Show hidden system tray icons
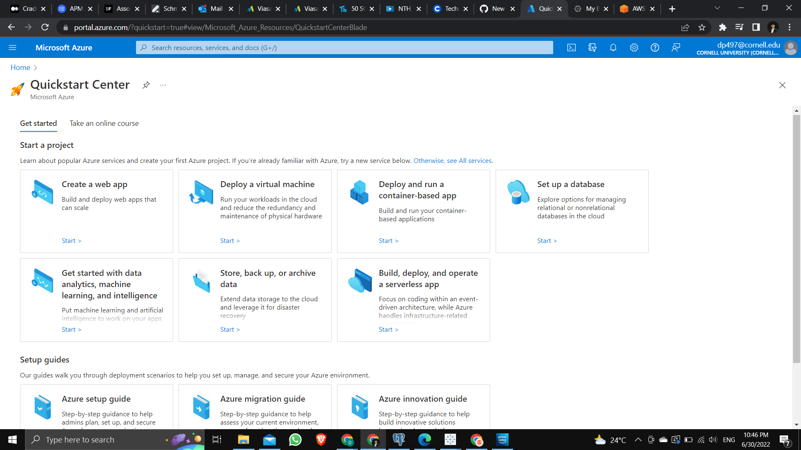The width and height of the screenshot is (801, 450). click(638, 440)
